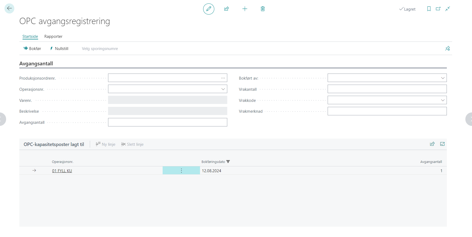Share the OPC-kapasitetsposter list
Image resolution: width=472 pixels, height=237 pixels.
[x=432, y=144]
